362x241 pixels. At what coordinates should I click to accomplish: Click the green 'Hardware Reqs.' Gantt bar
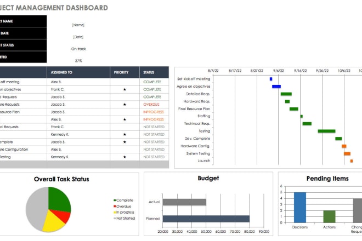point(287,101)
